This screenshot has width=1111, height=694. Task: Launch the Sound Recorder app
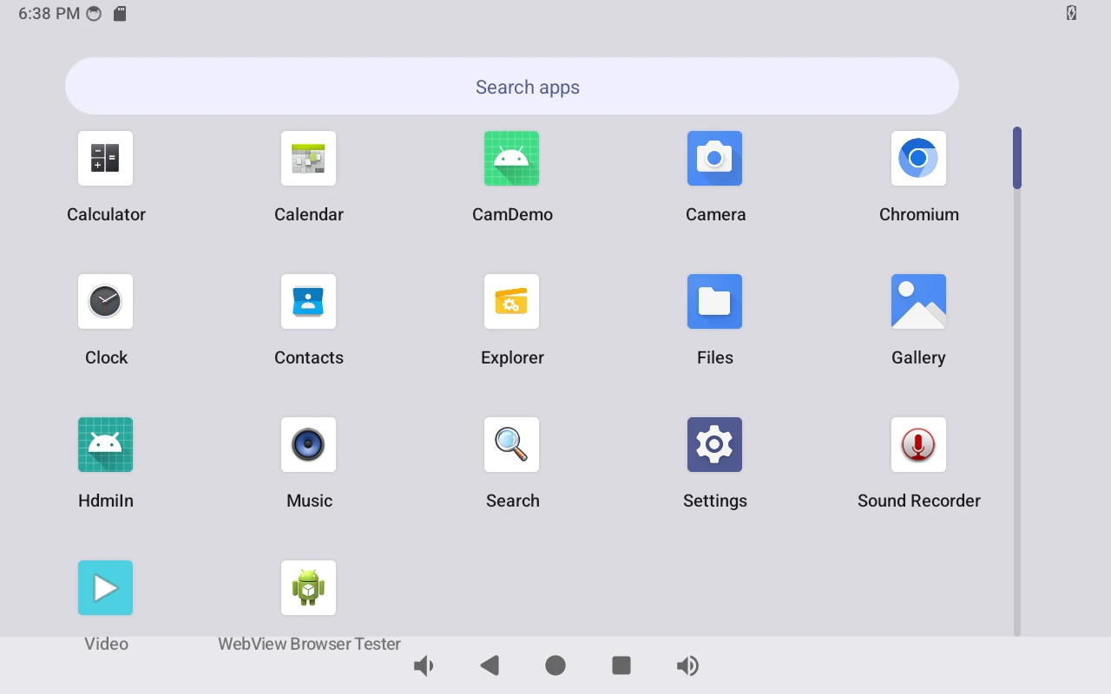(x=918, y=444)
